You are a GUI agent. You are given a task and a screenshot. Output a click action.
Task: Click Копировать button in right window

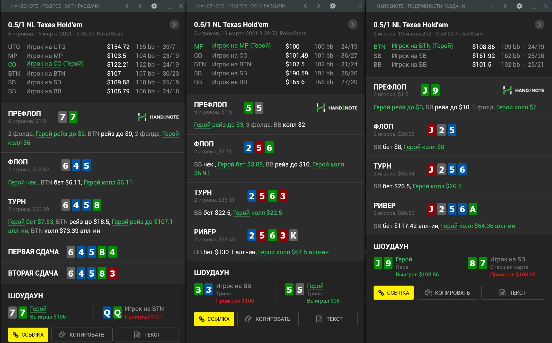pos(447,293)
